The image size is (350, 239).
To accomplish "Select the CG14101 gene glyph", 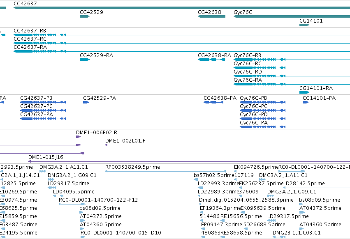I will [304, 25].
